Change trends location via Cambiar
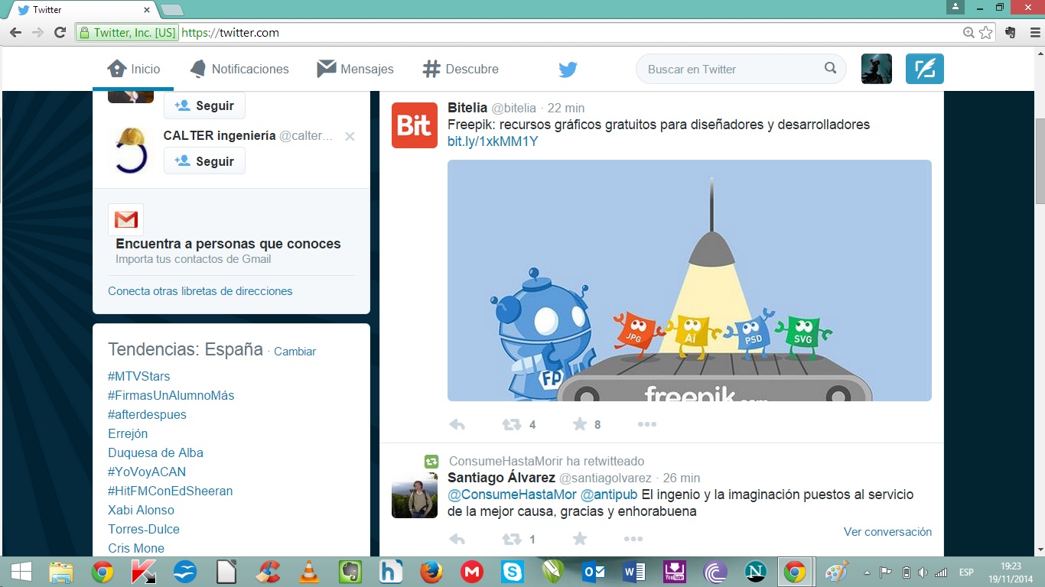The width and height of the screenshot is (1045, 587). point(295,352)
